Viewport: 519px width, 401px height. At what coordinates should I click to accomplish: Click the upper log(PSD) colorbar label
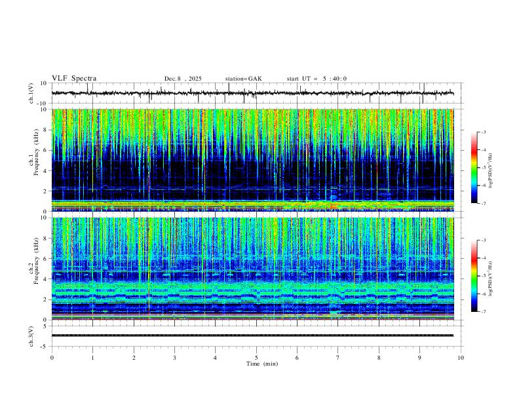tap(490, 171)
